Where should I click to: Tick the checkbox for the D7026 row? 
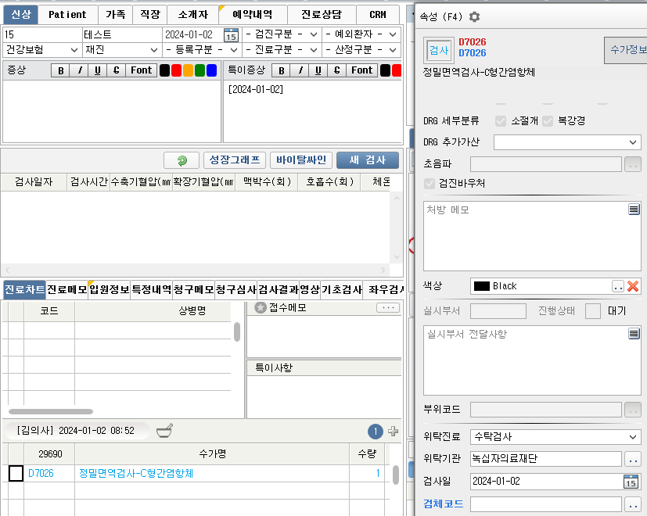tap(16, 473)
